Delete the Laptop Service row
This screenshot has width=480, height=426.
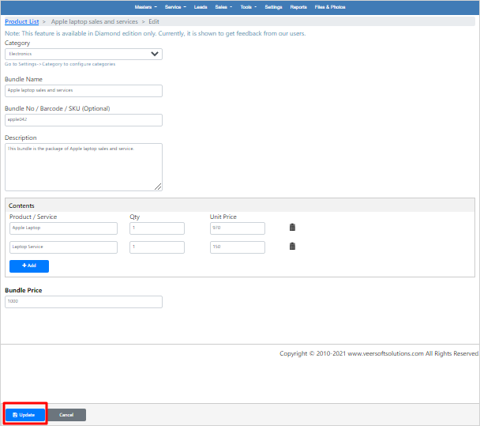click(292, 247)
